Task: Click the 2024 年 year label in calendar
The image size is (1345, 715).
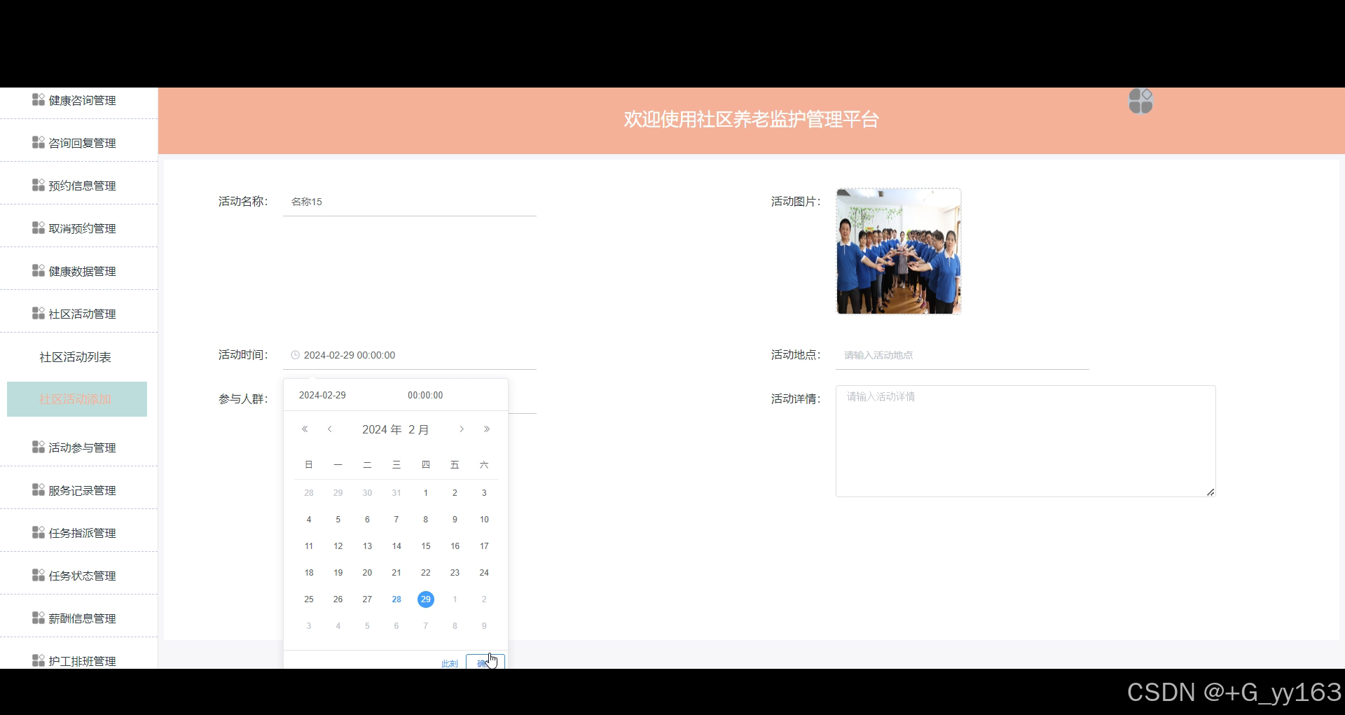Action: pos(382,429)
